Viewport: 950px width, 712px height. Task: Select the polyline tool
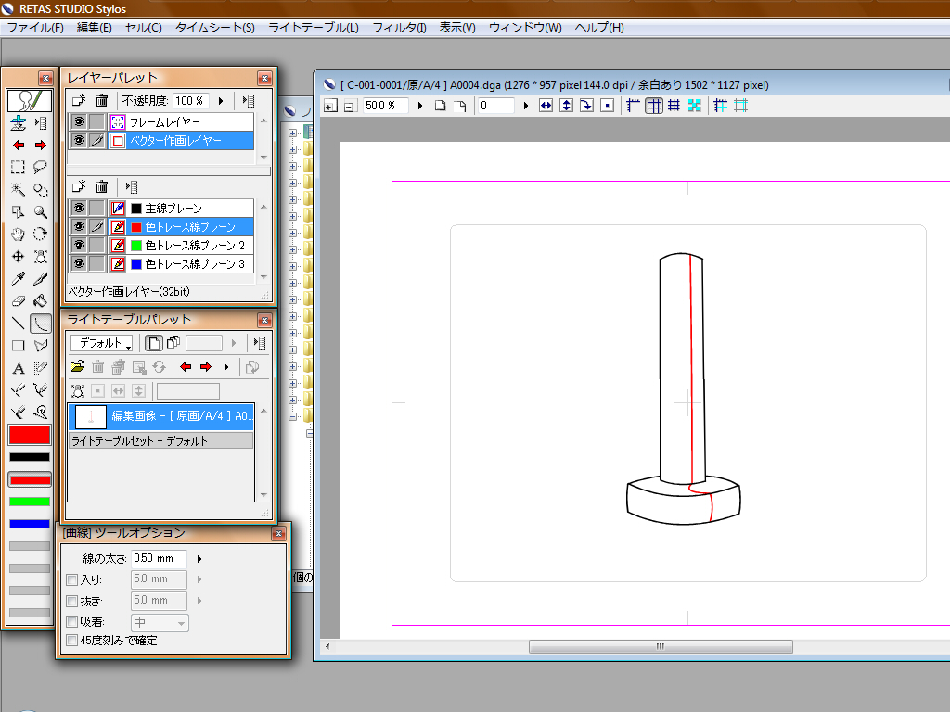click(41, 346)
